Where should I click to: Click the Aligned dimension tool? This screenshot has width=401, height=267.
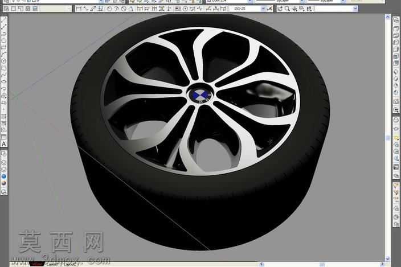[85, 9]
